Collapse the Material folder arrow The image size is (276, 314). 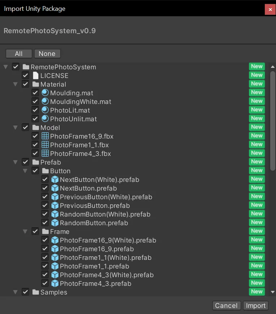point(16,84)
